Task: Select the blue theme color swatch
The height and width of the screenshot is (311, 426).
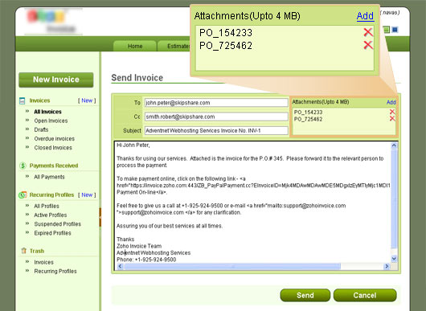Action: click(x=395, y=30)
